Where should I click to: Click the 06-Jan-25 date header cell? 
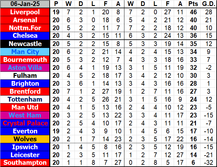coord(25,4)
